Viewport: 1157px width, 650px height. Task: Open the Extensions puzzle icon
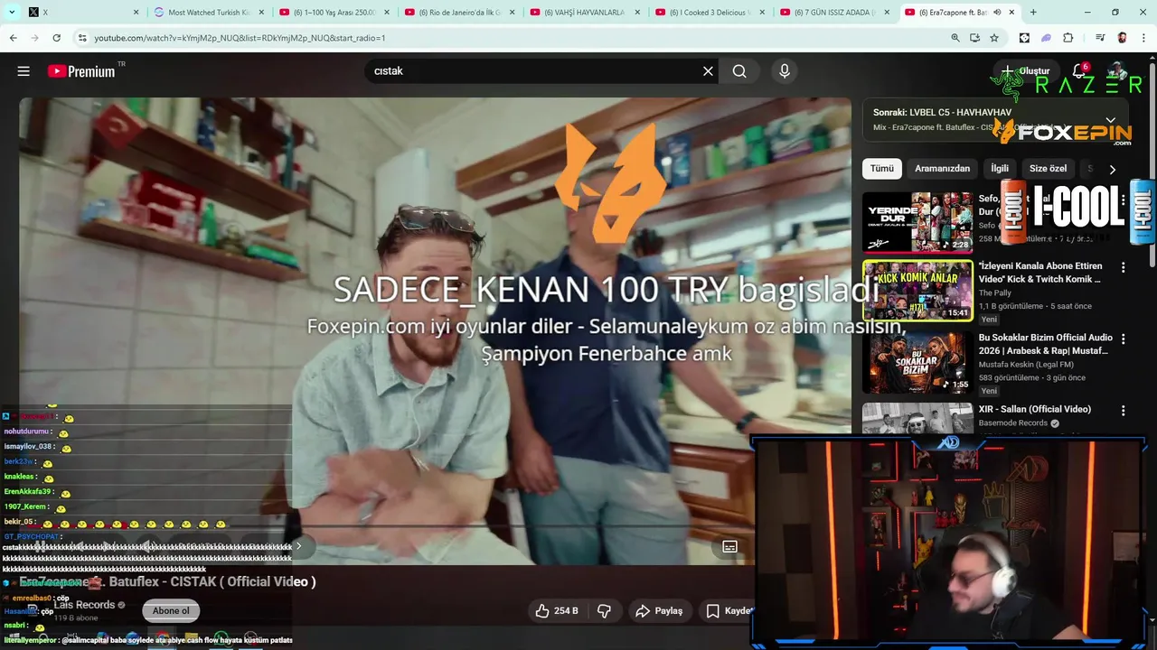click(x=1068, y=38)
